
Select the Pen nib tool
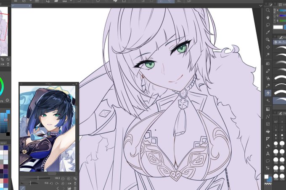coord(268,71)
